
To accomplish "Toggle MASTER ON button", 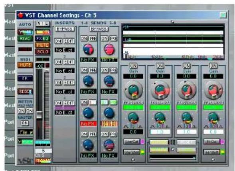I will pyautogui.click(x=25, y=123).
